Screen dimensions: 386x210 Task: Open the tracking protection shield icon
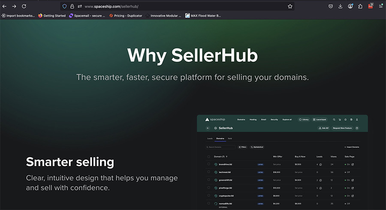[64, 6]
